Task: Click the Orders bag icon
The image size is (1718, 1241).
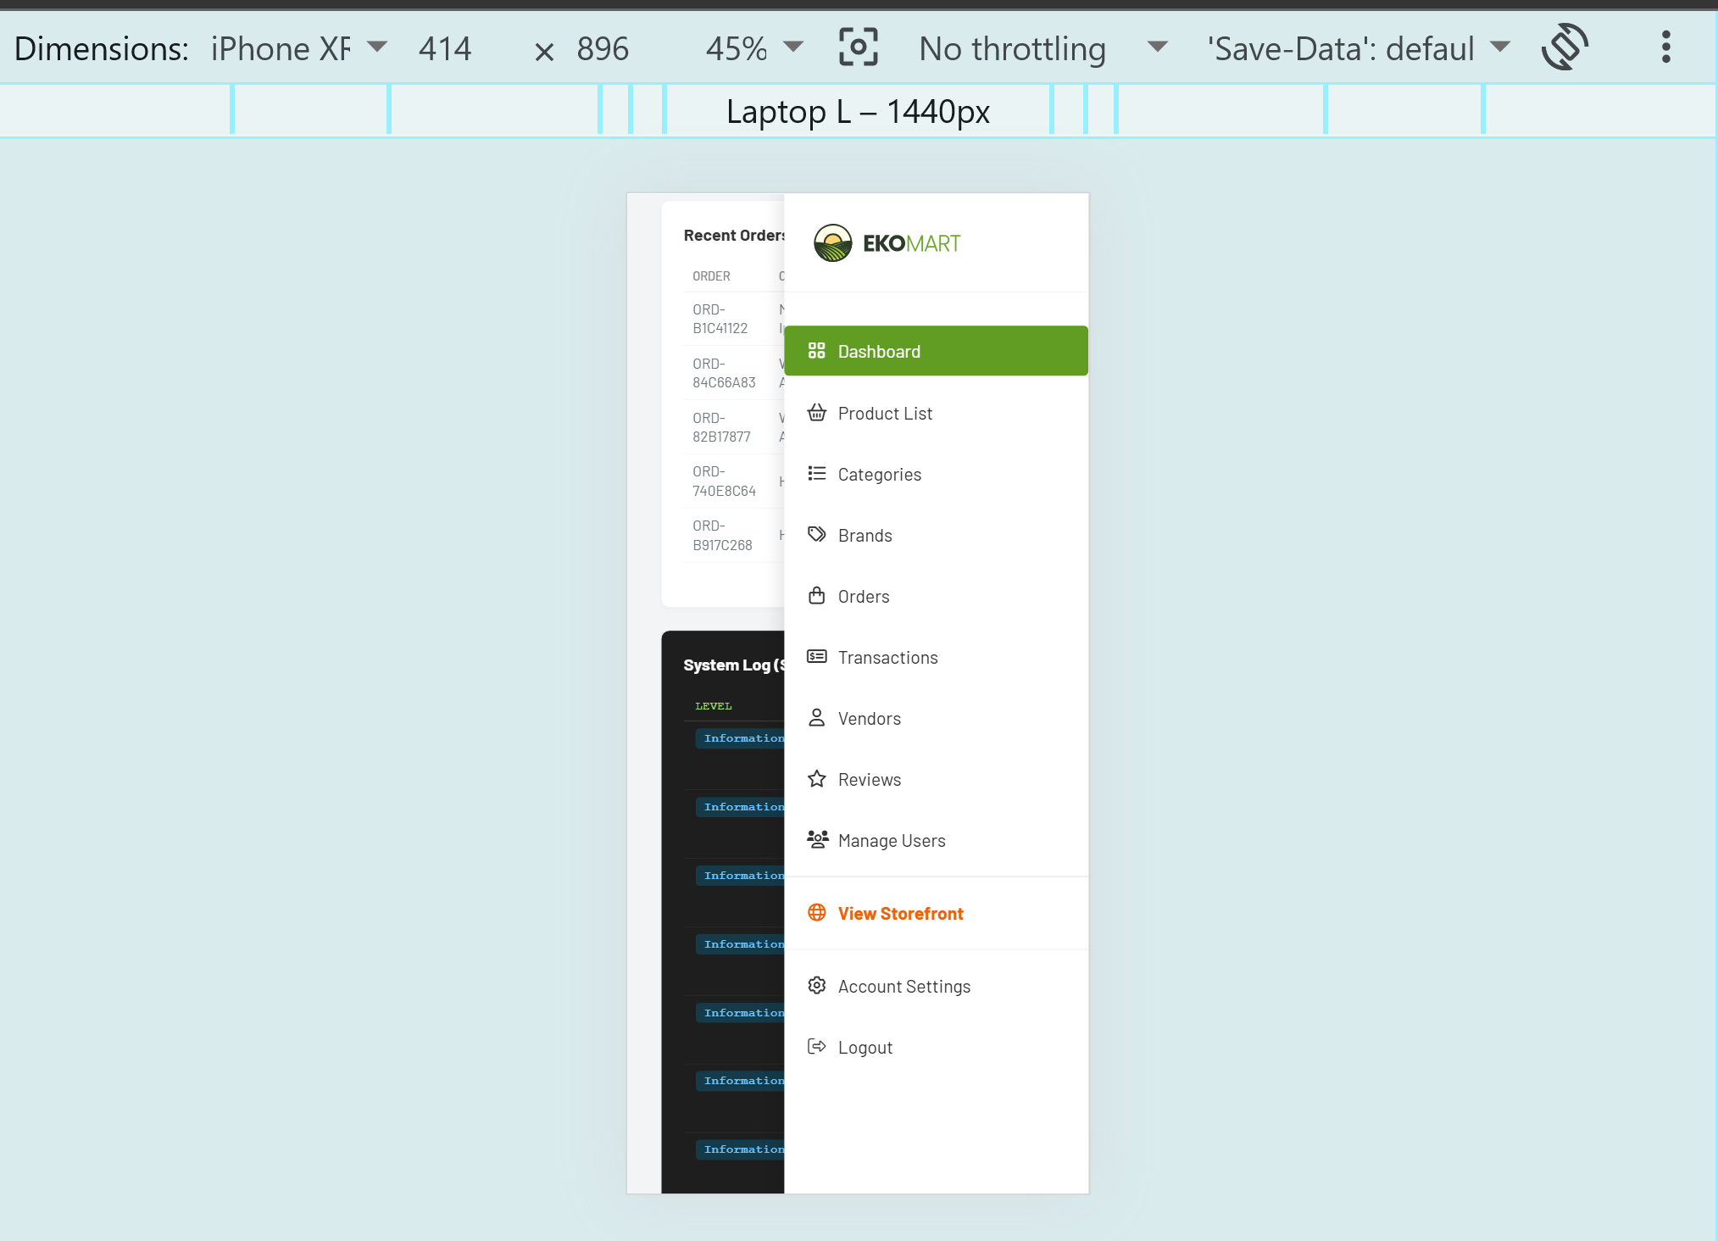Action: pyautogui.click(x=816, y=596)
